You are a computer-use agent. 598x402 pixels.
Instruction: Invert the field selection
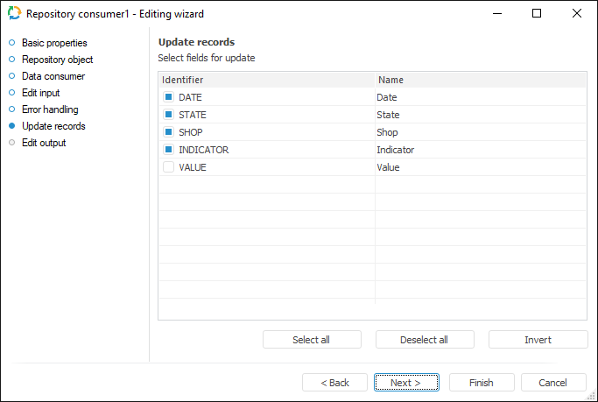tap(538, 340)
